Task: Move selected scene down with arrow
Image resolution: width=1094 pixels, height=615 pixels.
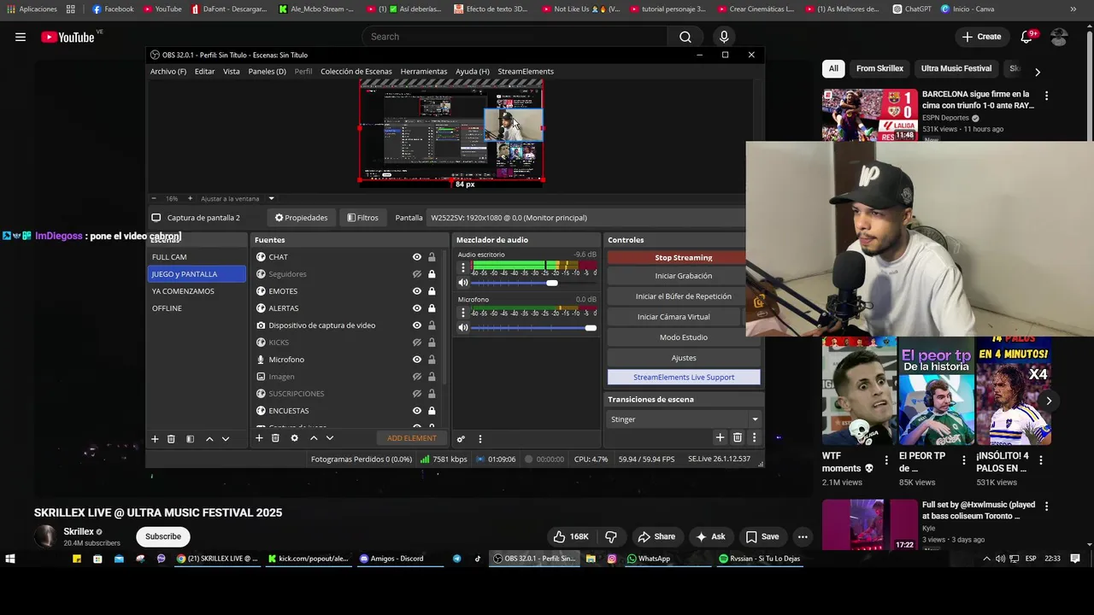Action: click(x=226, y=439)
